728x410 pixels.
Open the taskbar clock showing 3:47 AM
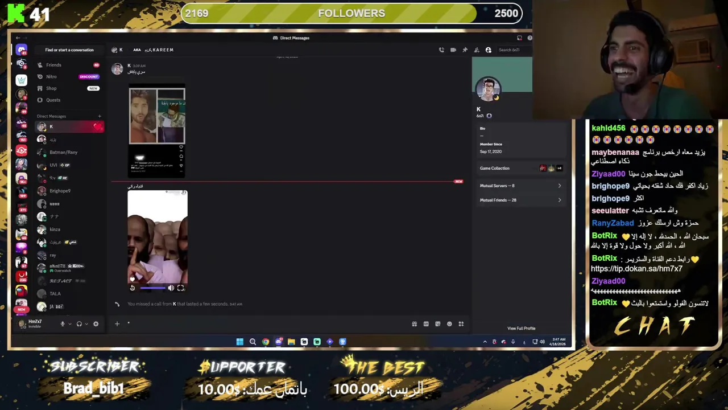coord(559,342)
